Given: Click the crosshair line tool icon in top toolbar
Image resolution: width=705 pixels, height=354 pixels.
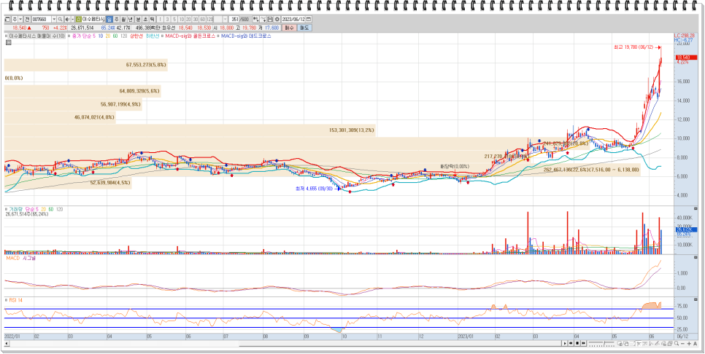Looking at the screenshot, I should tap(263, 19).
